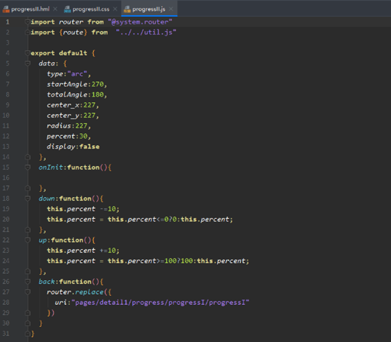Click the {route} import name on line 2

coord(73,32)
